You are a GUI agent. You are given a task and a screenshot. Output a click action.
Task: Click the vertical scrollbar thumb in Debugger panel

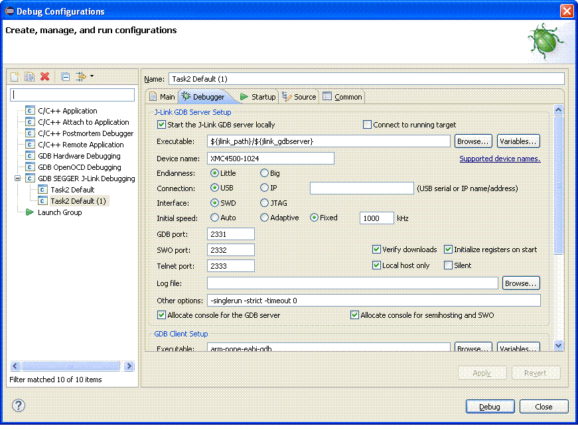pyautogui.click(x=559, y=184)
